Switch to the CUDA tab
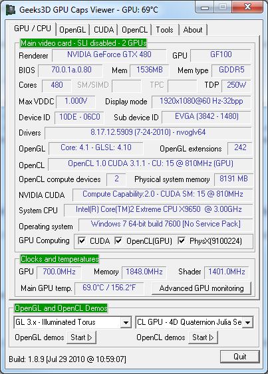Viewport: 268px width, 374px height. click(104, 30)
